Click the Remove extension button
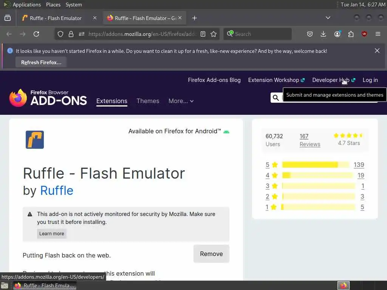The height and width of the screenshot is (290, 387). click(212, 254)
